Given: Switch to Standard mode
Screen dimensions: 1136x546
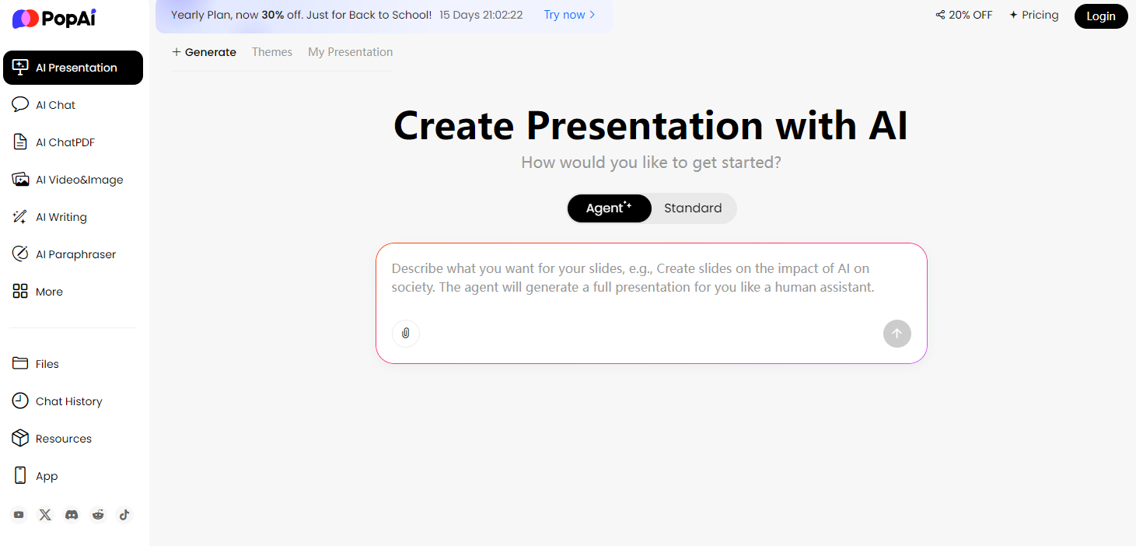Looking at the screenshot, I should [692, 208].
